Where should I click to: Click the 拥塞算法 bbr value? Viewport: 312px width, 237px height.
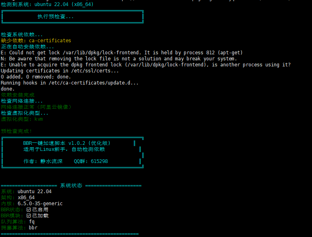point(33,228)
